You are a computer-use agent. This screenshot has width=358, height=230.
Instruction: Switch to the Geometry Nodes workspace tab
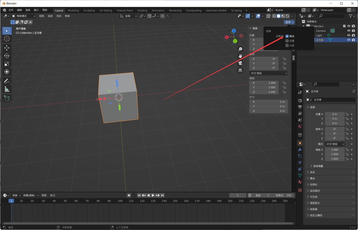coord(216,10)
